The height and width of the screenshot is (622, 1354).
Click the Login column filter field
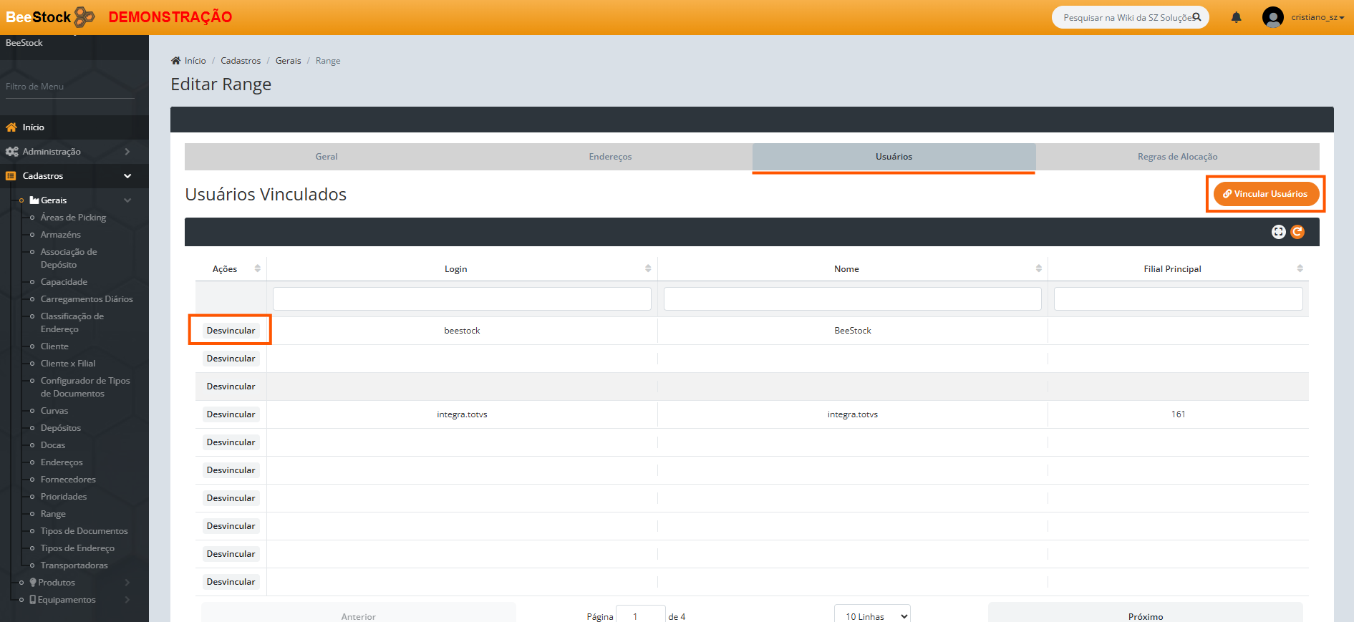pos(462,299)
